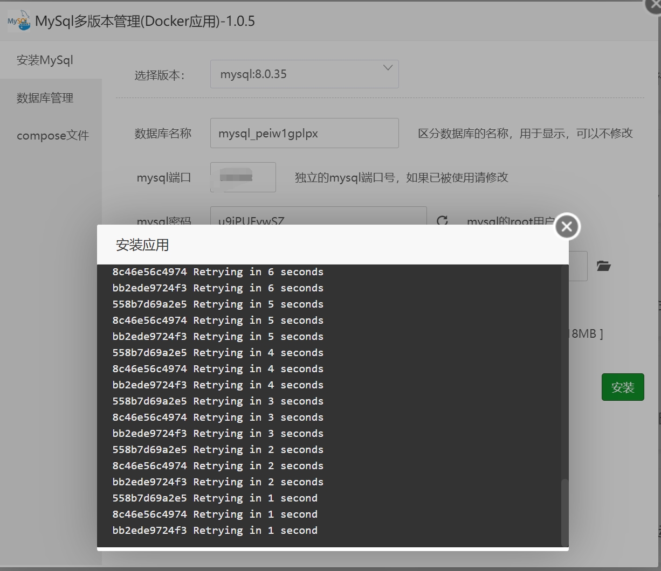Click the 区分数据库的名称 hint text
Image resolution: width=661 pixels, height=571 pixels.
click(525, 134)
